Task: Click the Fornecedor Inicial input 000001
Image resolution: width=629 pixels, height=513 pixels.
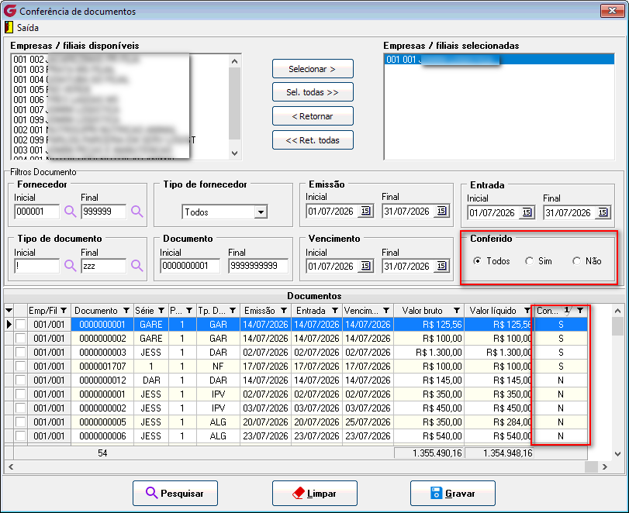Action: [x=37, y=212]
